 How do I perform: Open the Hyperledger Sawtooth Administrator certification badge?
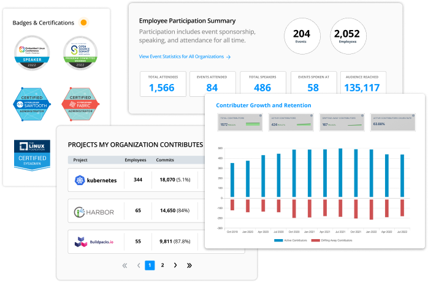32,102
